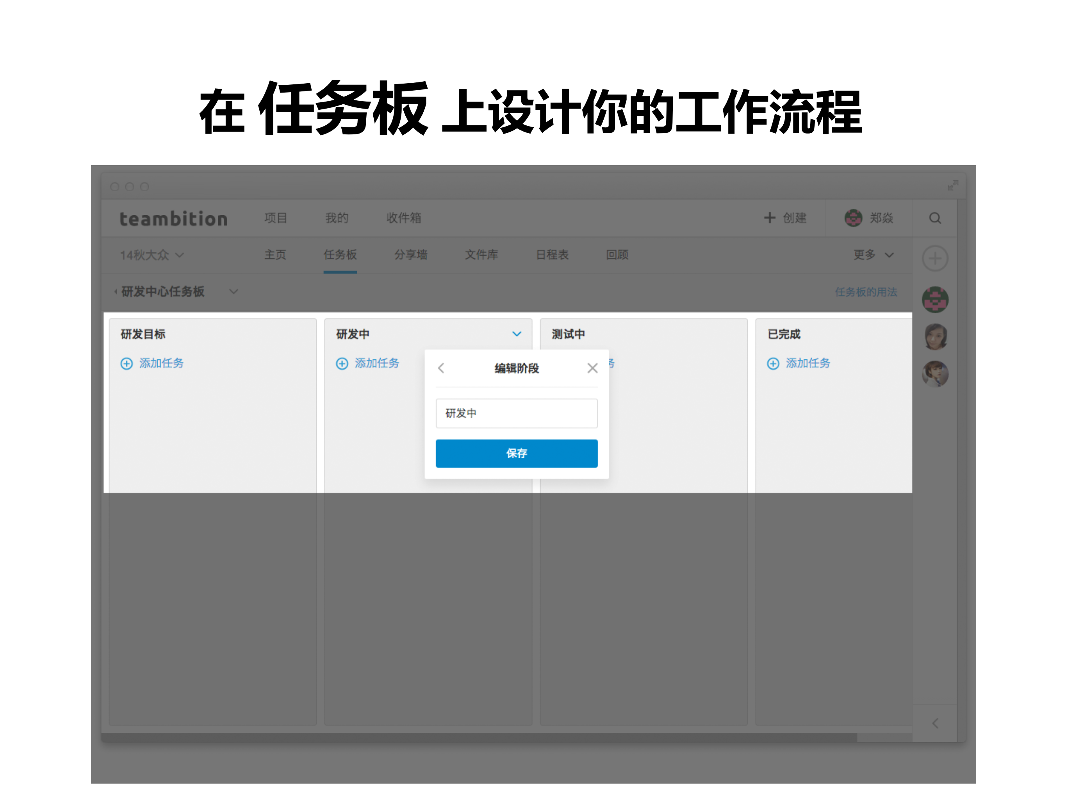
Task: Click the back arrow in 编辑阶段 dialog
Action: pyautogui.click(x=442, y=368)
